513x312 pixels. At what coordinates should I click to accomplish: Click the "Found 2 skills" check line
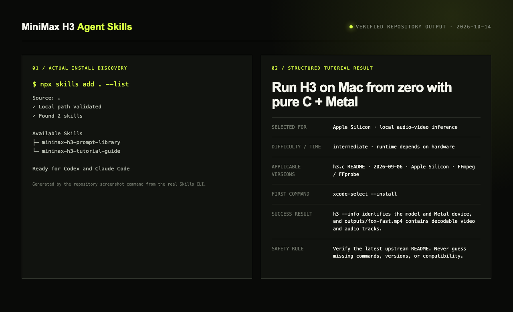(x=57, y=116)
